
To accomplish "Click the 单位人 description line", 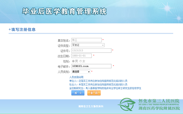I will tap(98, 81).
